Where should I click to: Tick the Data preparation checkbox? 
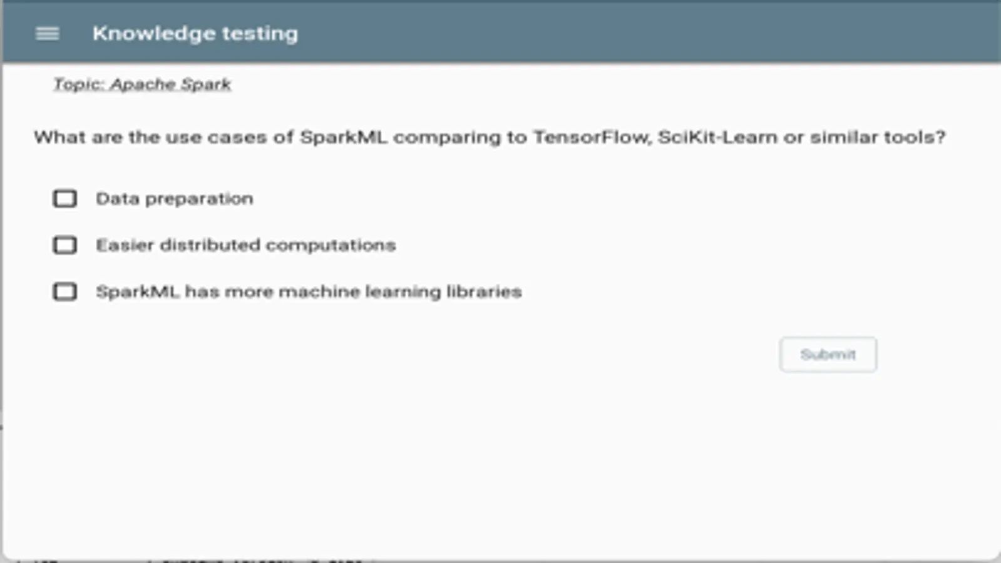pyautogui.click(x=65, y=199)
